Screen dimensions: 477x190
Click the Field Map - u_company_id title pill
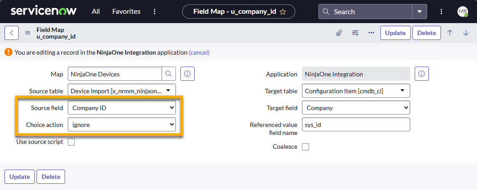click(239, 12)
